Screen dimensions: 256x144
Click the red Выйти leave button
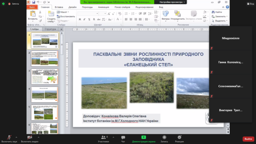[x=248, y=139]
